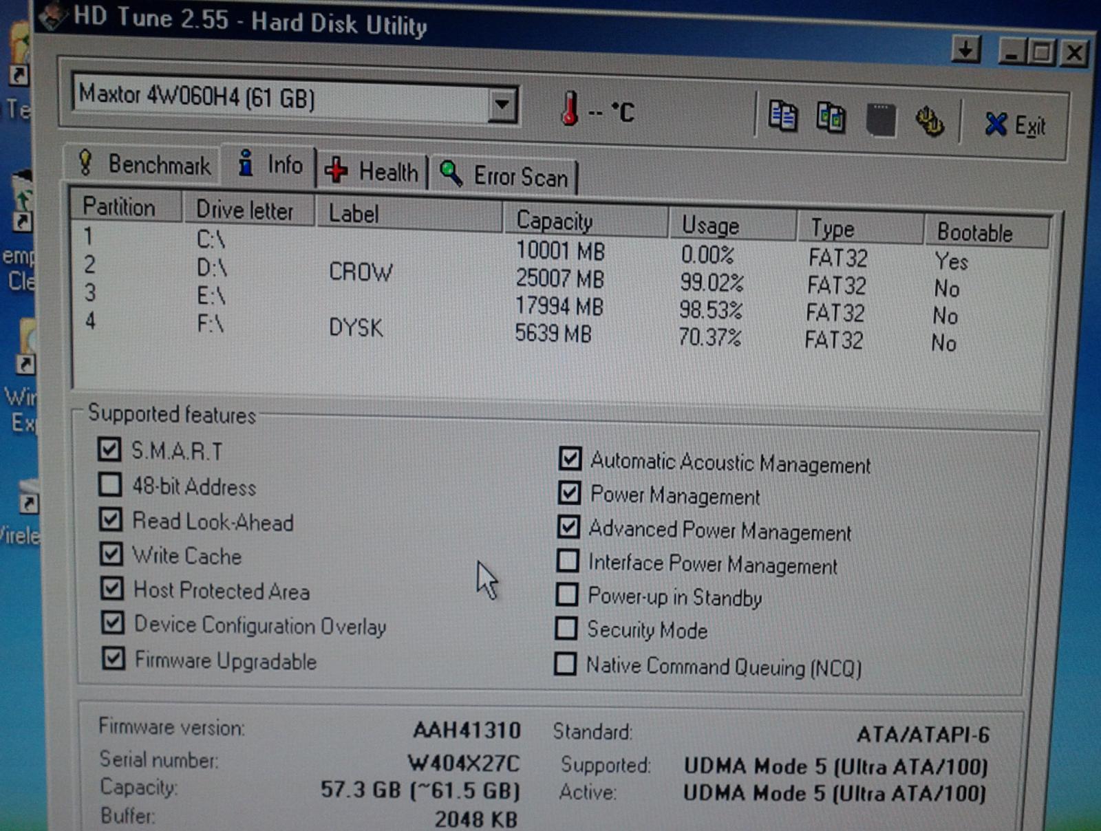Click the HD Tune title bar app icon
The width and height of the screenshot is (1101, 831).
(52, 17)
